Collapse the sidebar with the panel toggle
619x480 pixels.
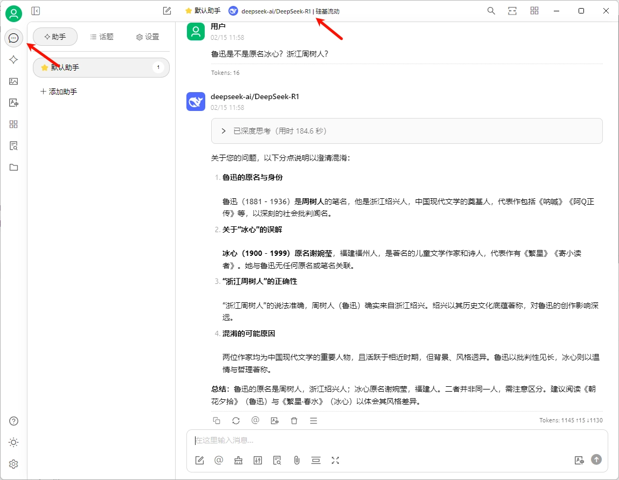(x=36, y=10)
